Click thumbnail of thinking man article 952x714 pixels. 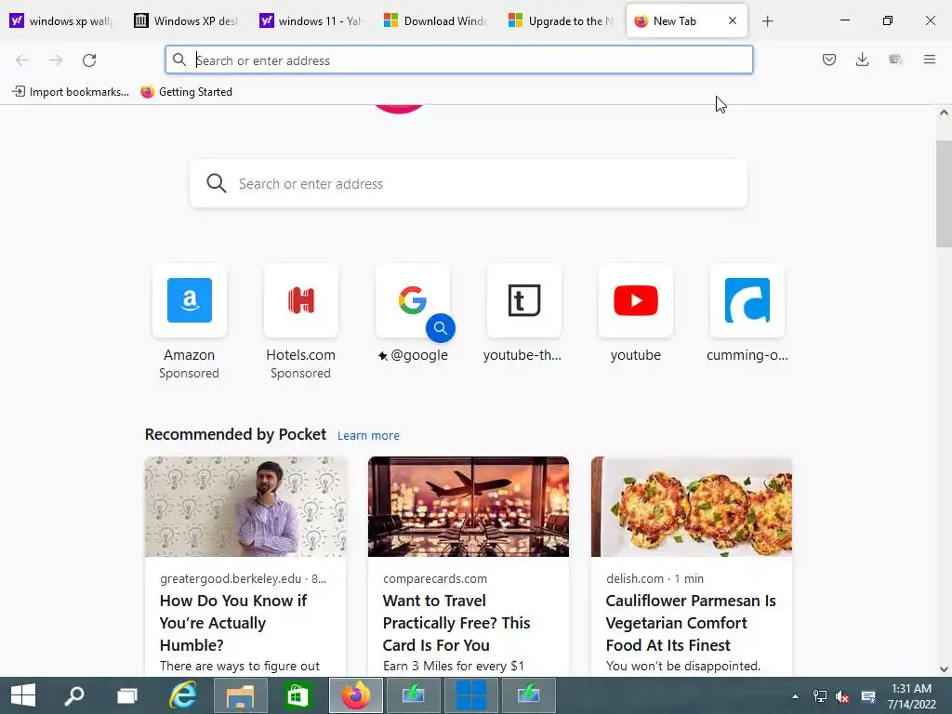tap(245, 507)
